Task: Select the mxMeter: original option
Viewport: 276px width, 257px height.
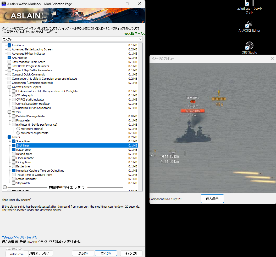Action: coord(18,128)
